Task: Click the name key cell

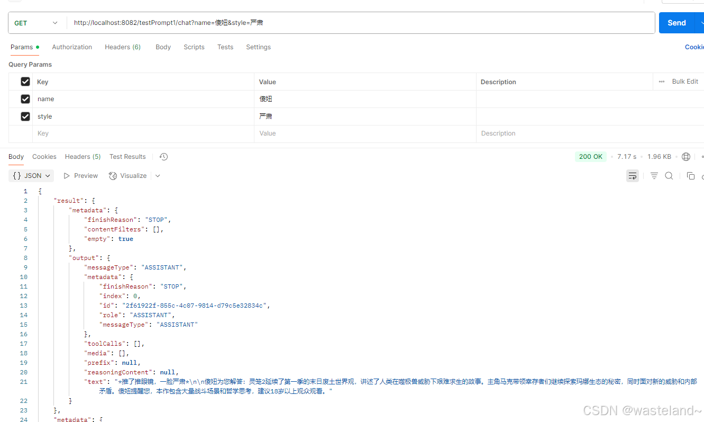Action: point(143,99)
